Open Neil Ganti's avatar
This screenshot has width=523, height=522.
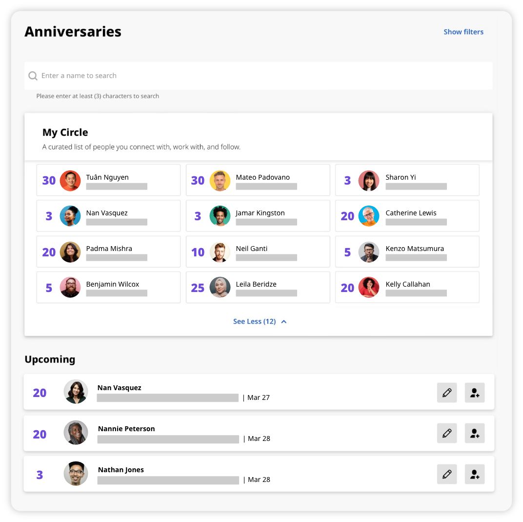click(x=220, y=252)
